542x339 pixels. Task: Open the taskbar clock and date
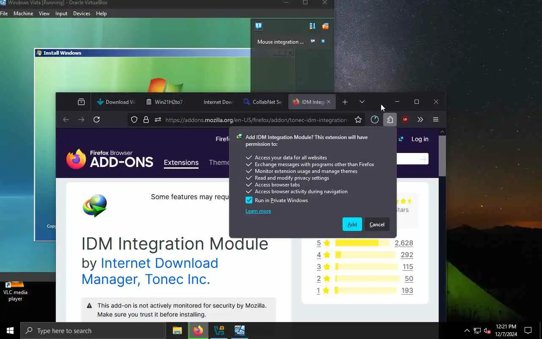click(x=506, y=331)
